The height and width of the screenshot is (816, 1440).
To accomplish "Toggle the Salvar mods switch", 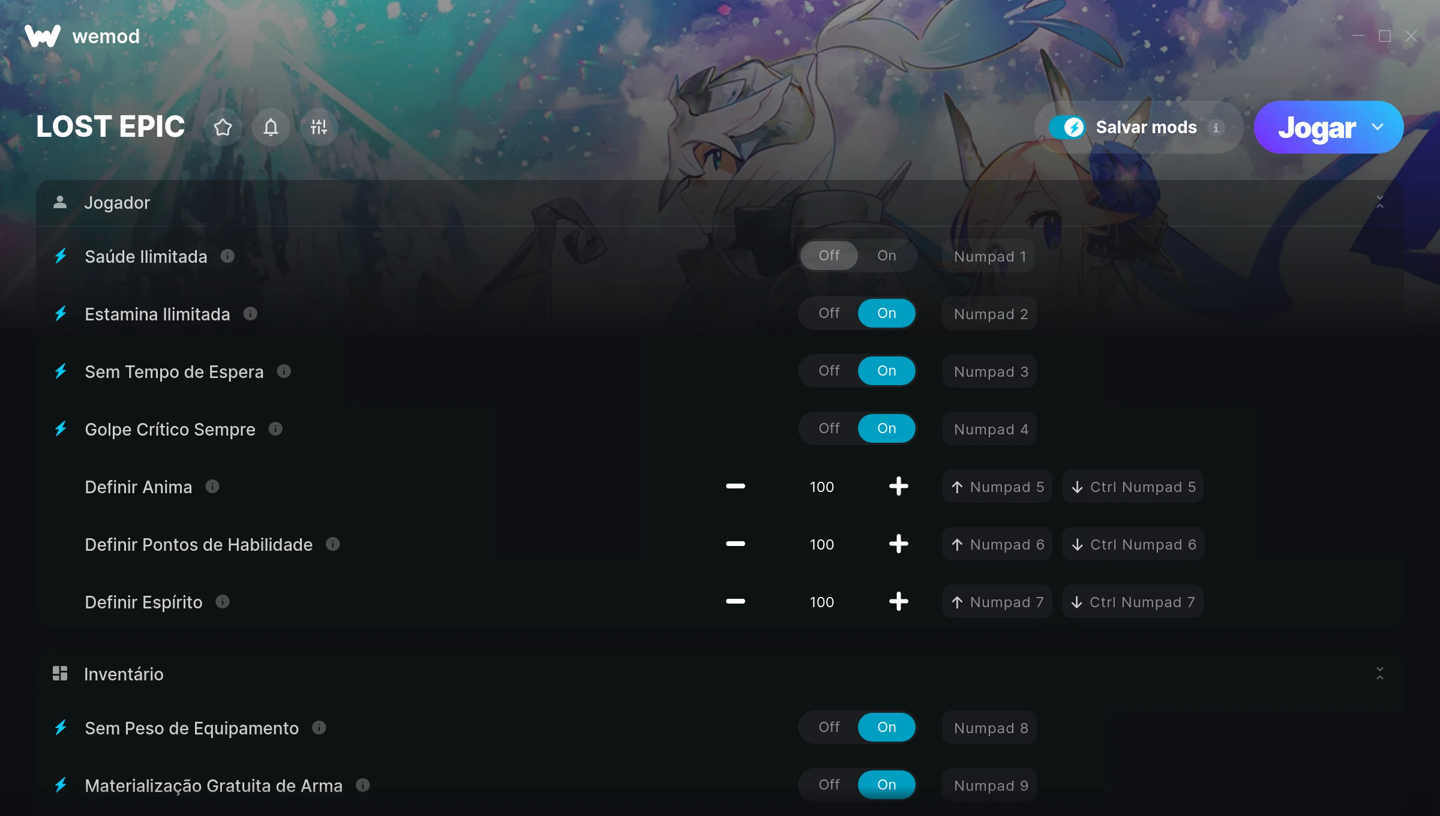I will [x=1066, y=127].
